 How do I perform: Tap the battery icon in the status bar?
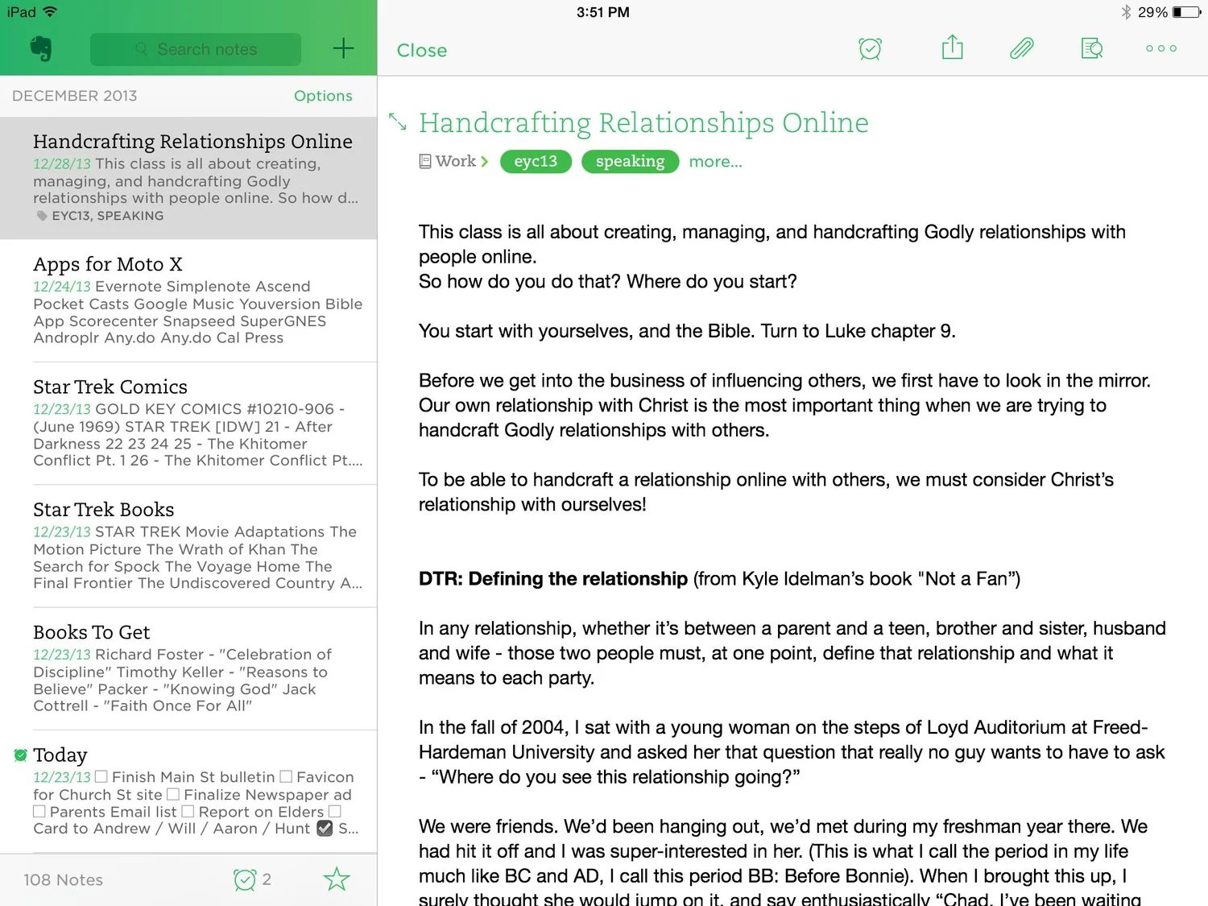click(1187, 12)
